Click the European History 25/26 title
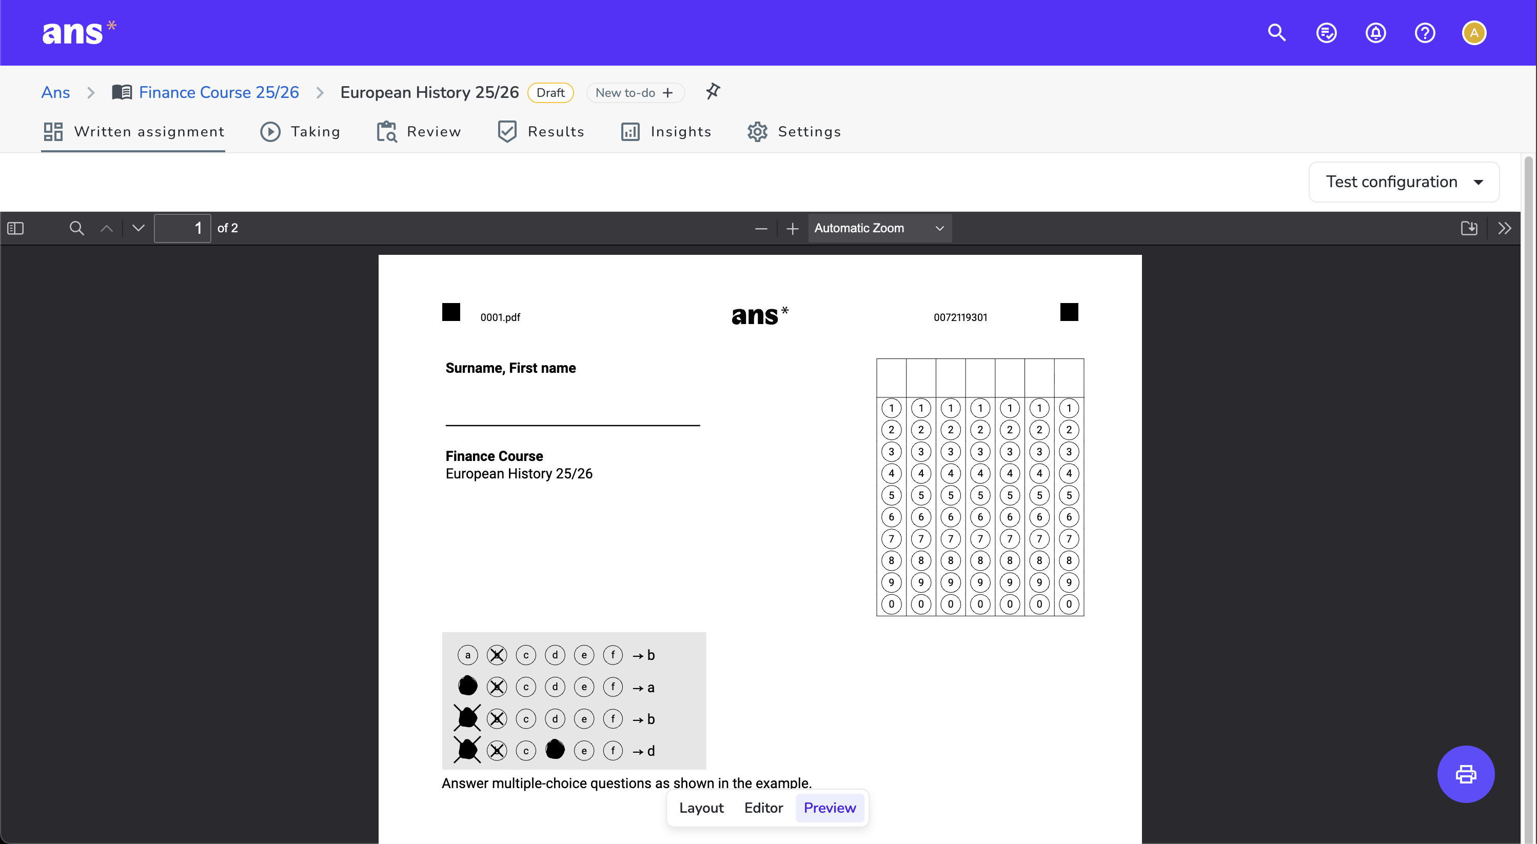Viewport: 1537px width, 844px height. (x=429, y=92)
